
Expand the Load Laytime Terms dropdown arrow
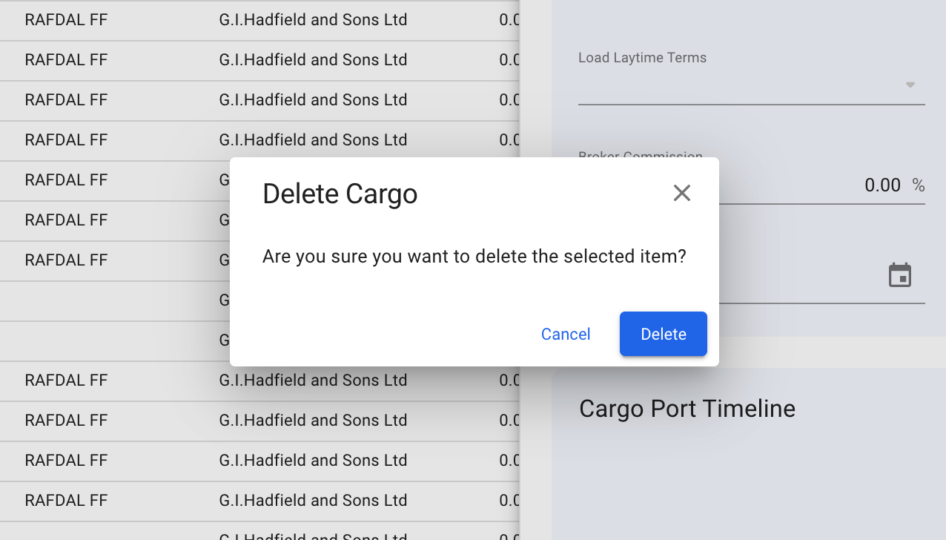click(910, 85)
